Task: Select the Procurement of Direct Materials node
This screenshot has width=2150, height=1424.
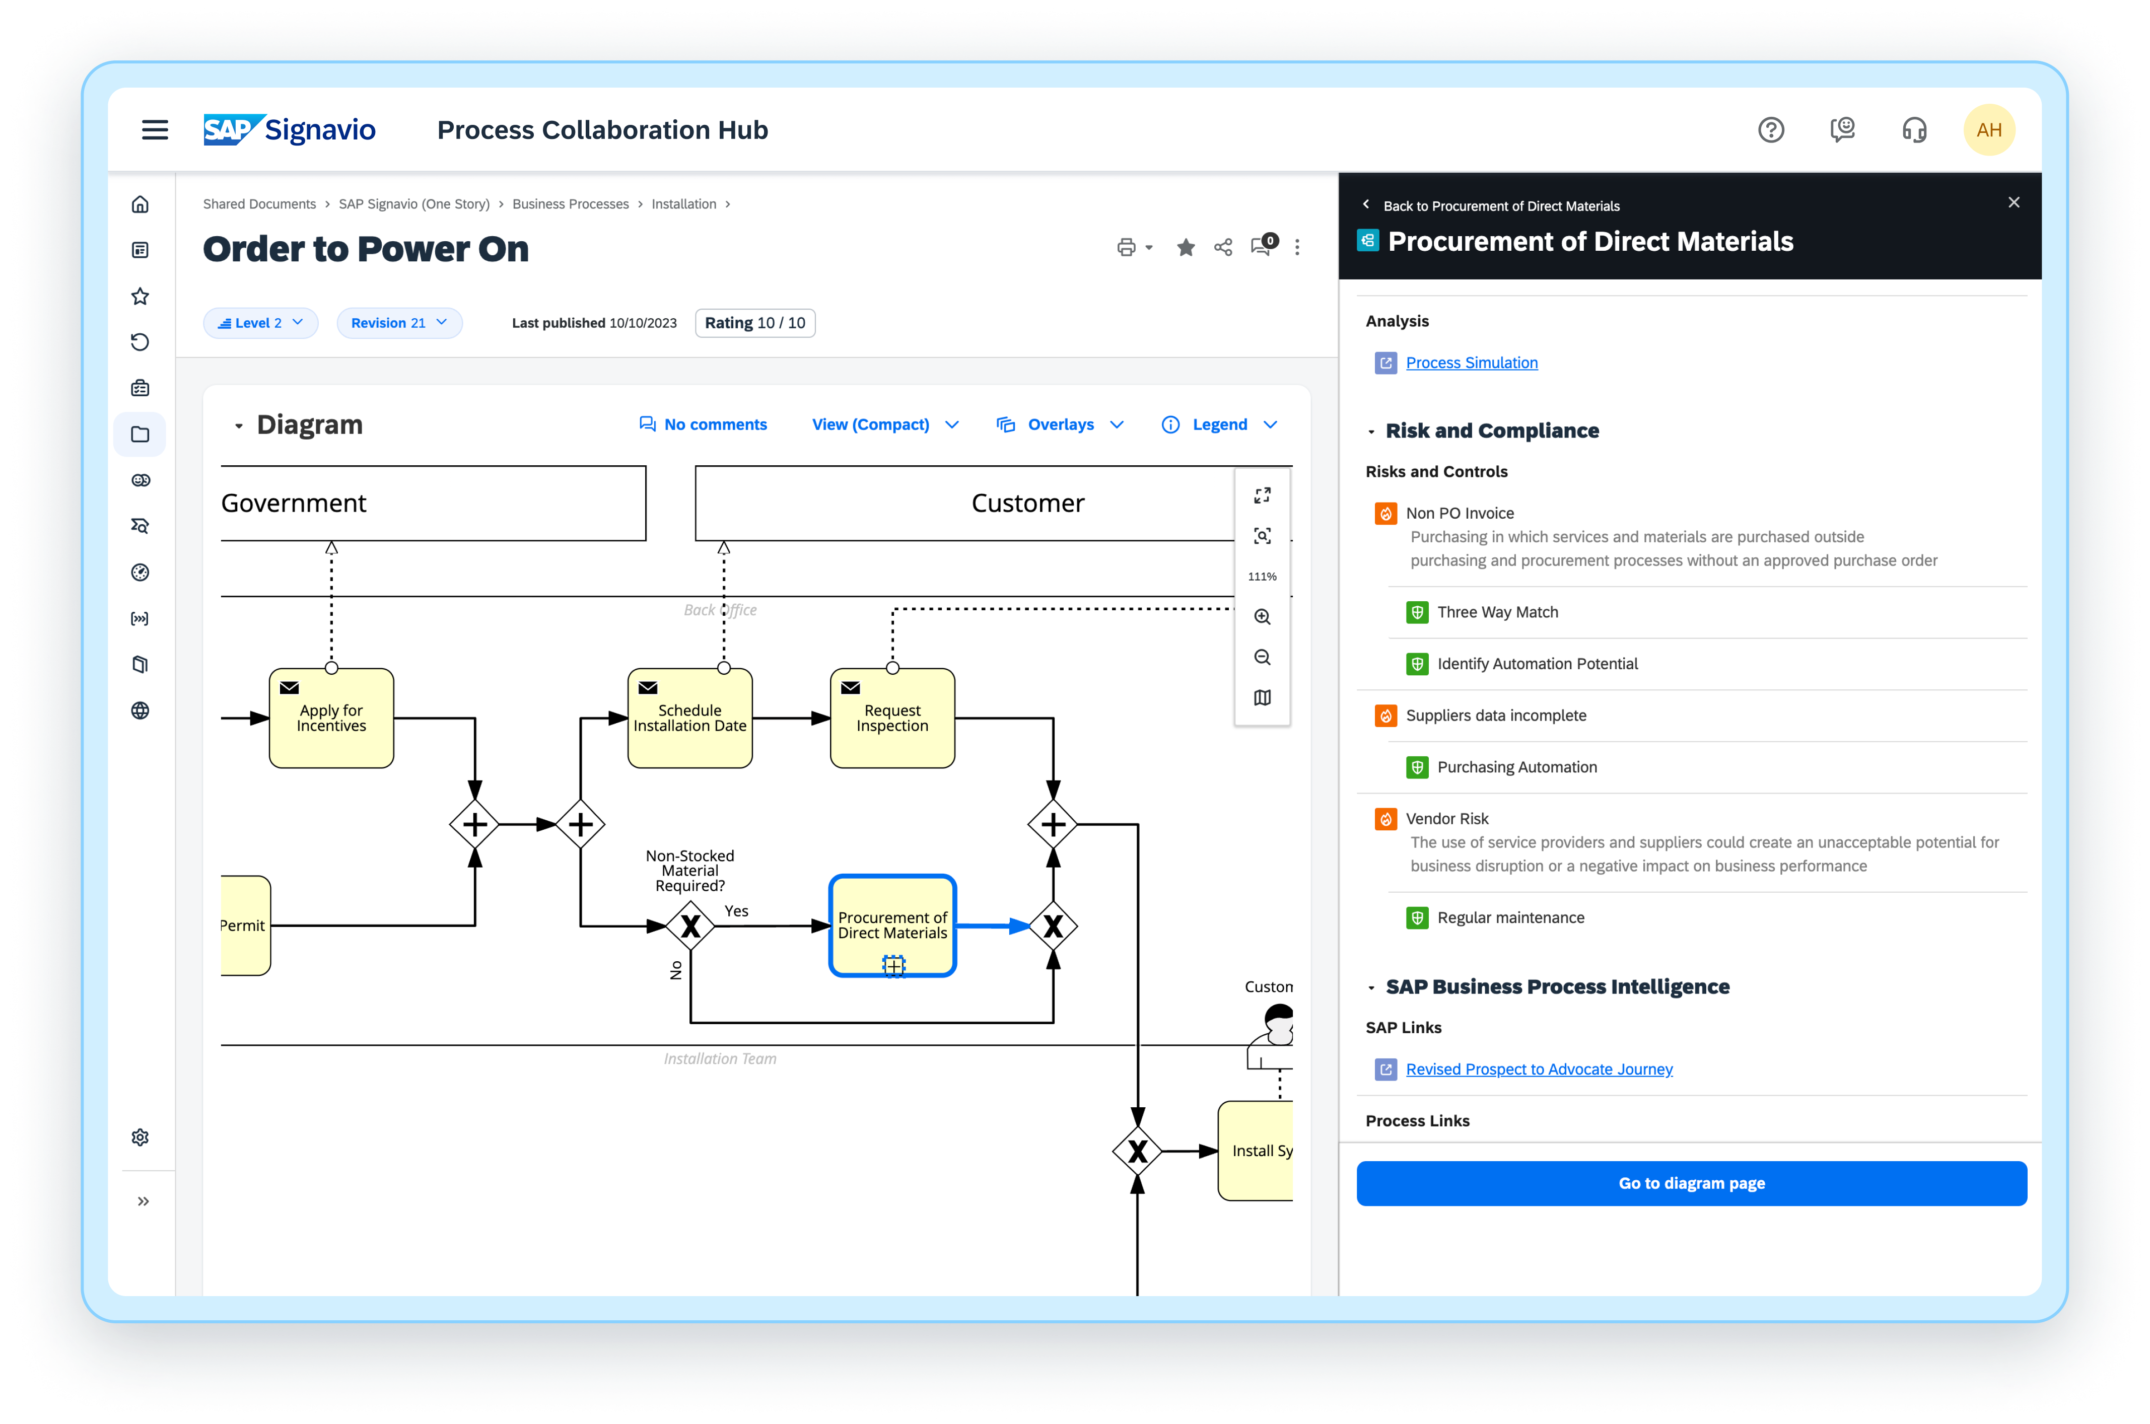Action: point(892,925)
